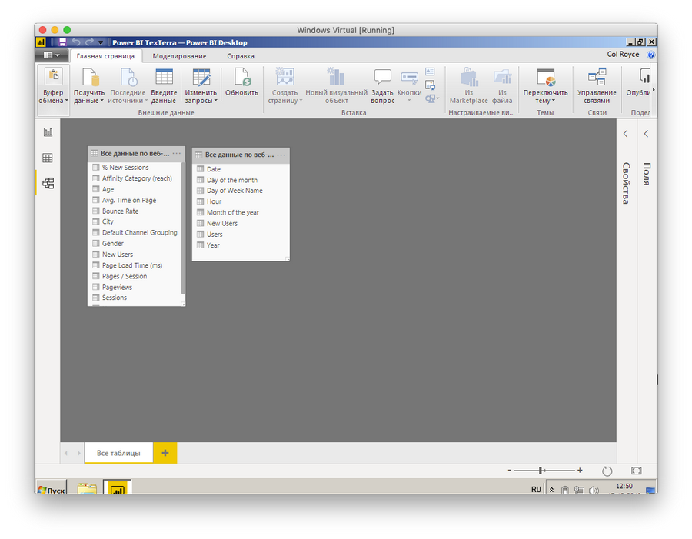Click the Введите данные table icon
692x539 pixels.
164,78
